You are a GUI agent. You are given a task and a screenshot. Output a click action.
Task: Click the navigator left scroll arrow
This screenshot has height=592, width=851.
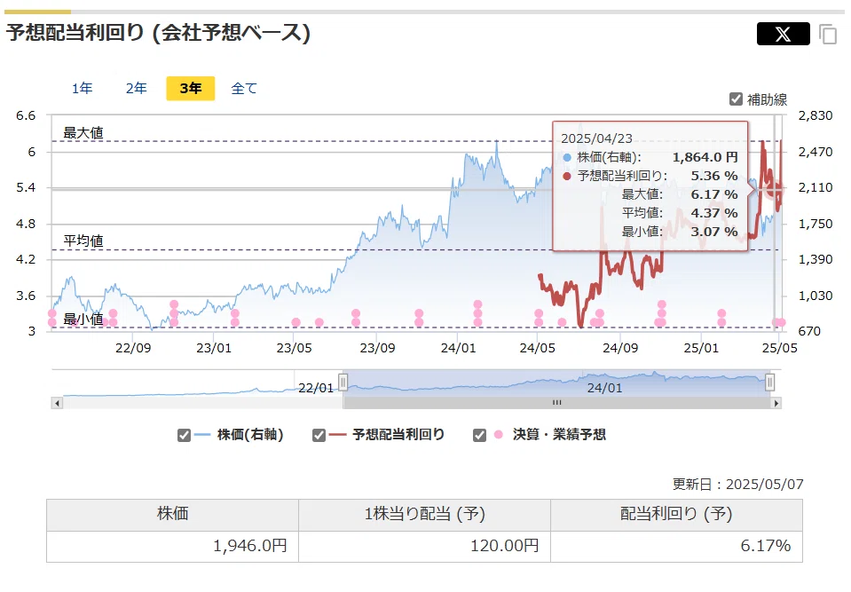click(57, 403)
